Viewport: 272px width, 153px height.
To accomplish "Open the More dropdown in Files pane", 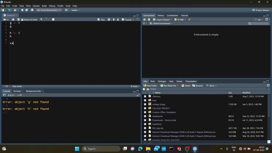I will [x=212, y=86].
